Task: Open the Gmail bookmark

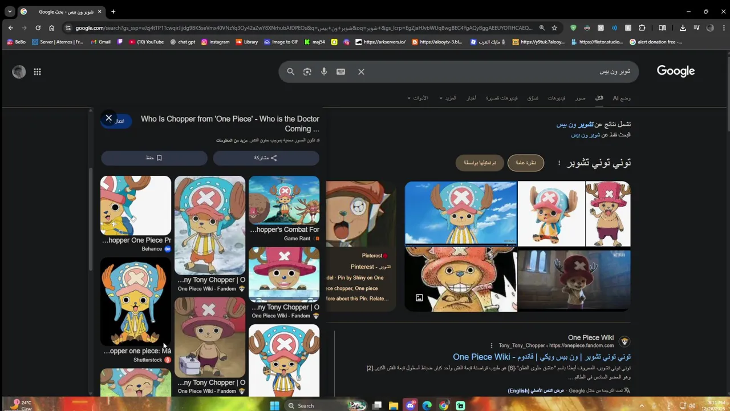Action: point(100,42)
